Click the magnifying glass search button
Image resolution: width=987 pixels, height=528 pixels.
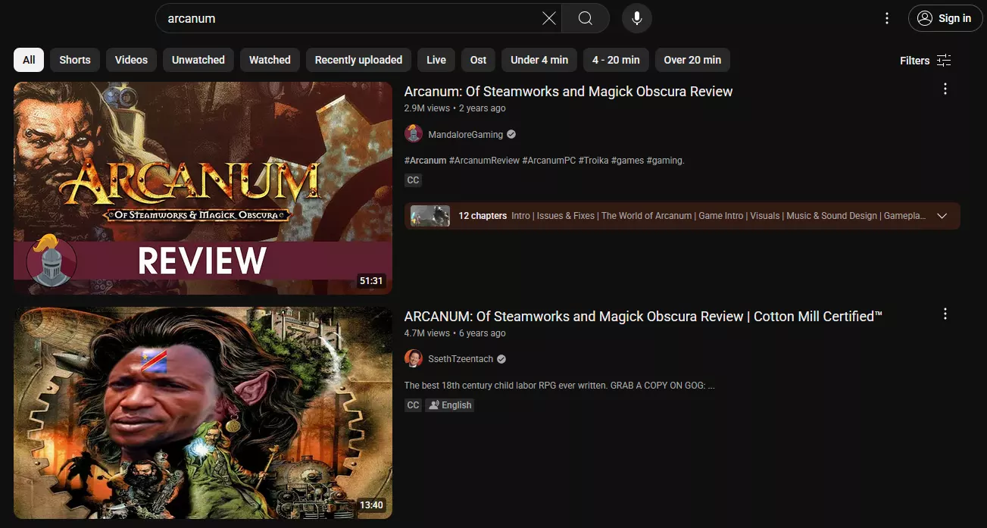586,18
